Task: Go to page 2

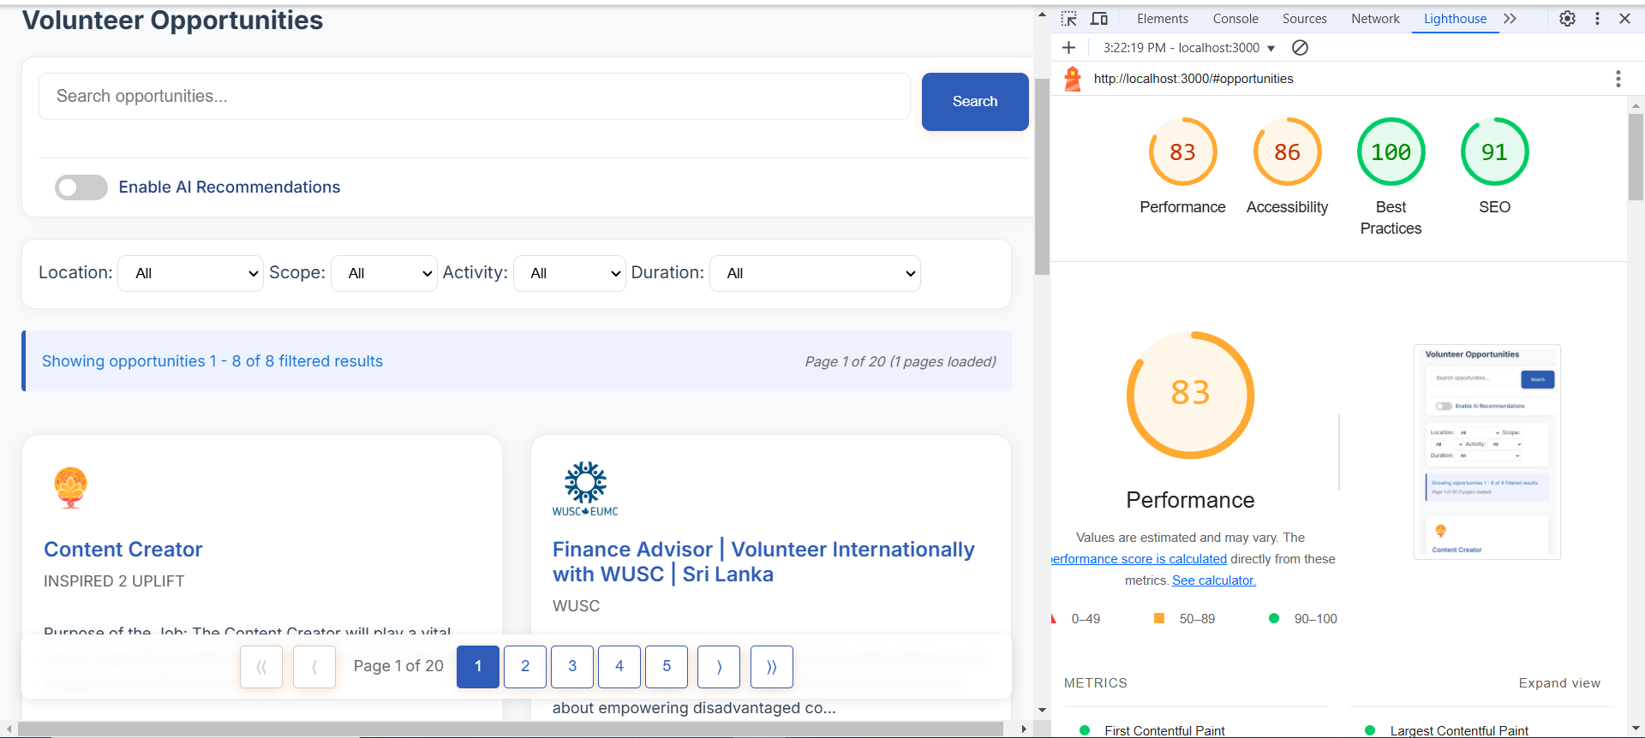Action: pos(525,667)
